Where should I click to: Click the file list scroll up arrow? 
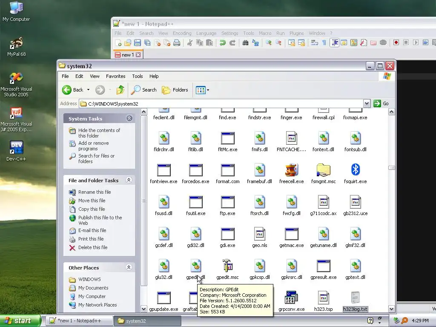coord(392,112)
